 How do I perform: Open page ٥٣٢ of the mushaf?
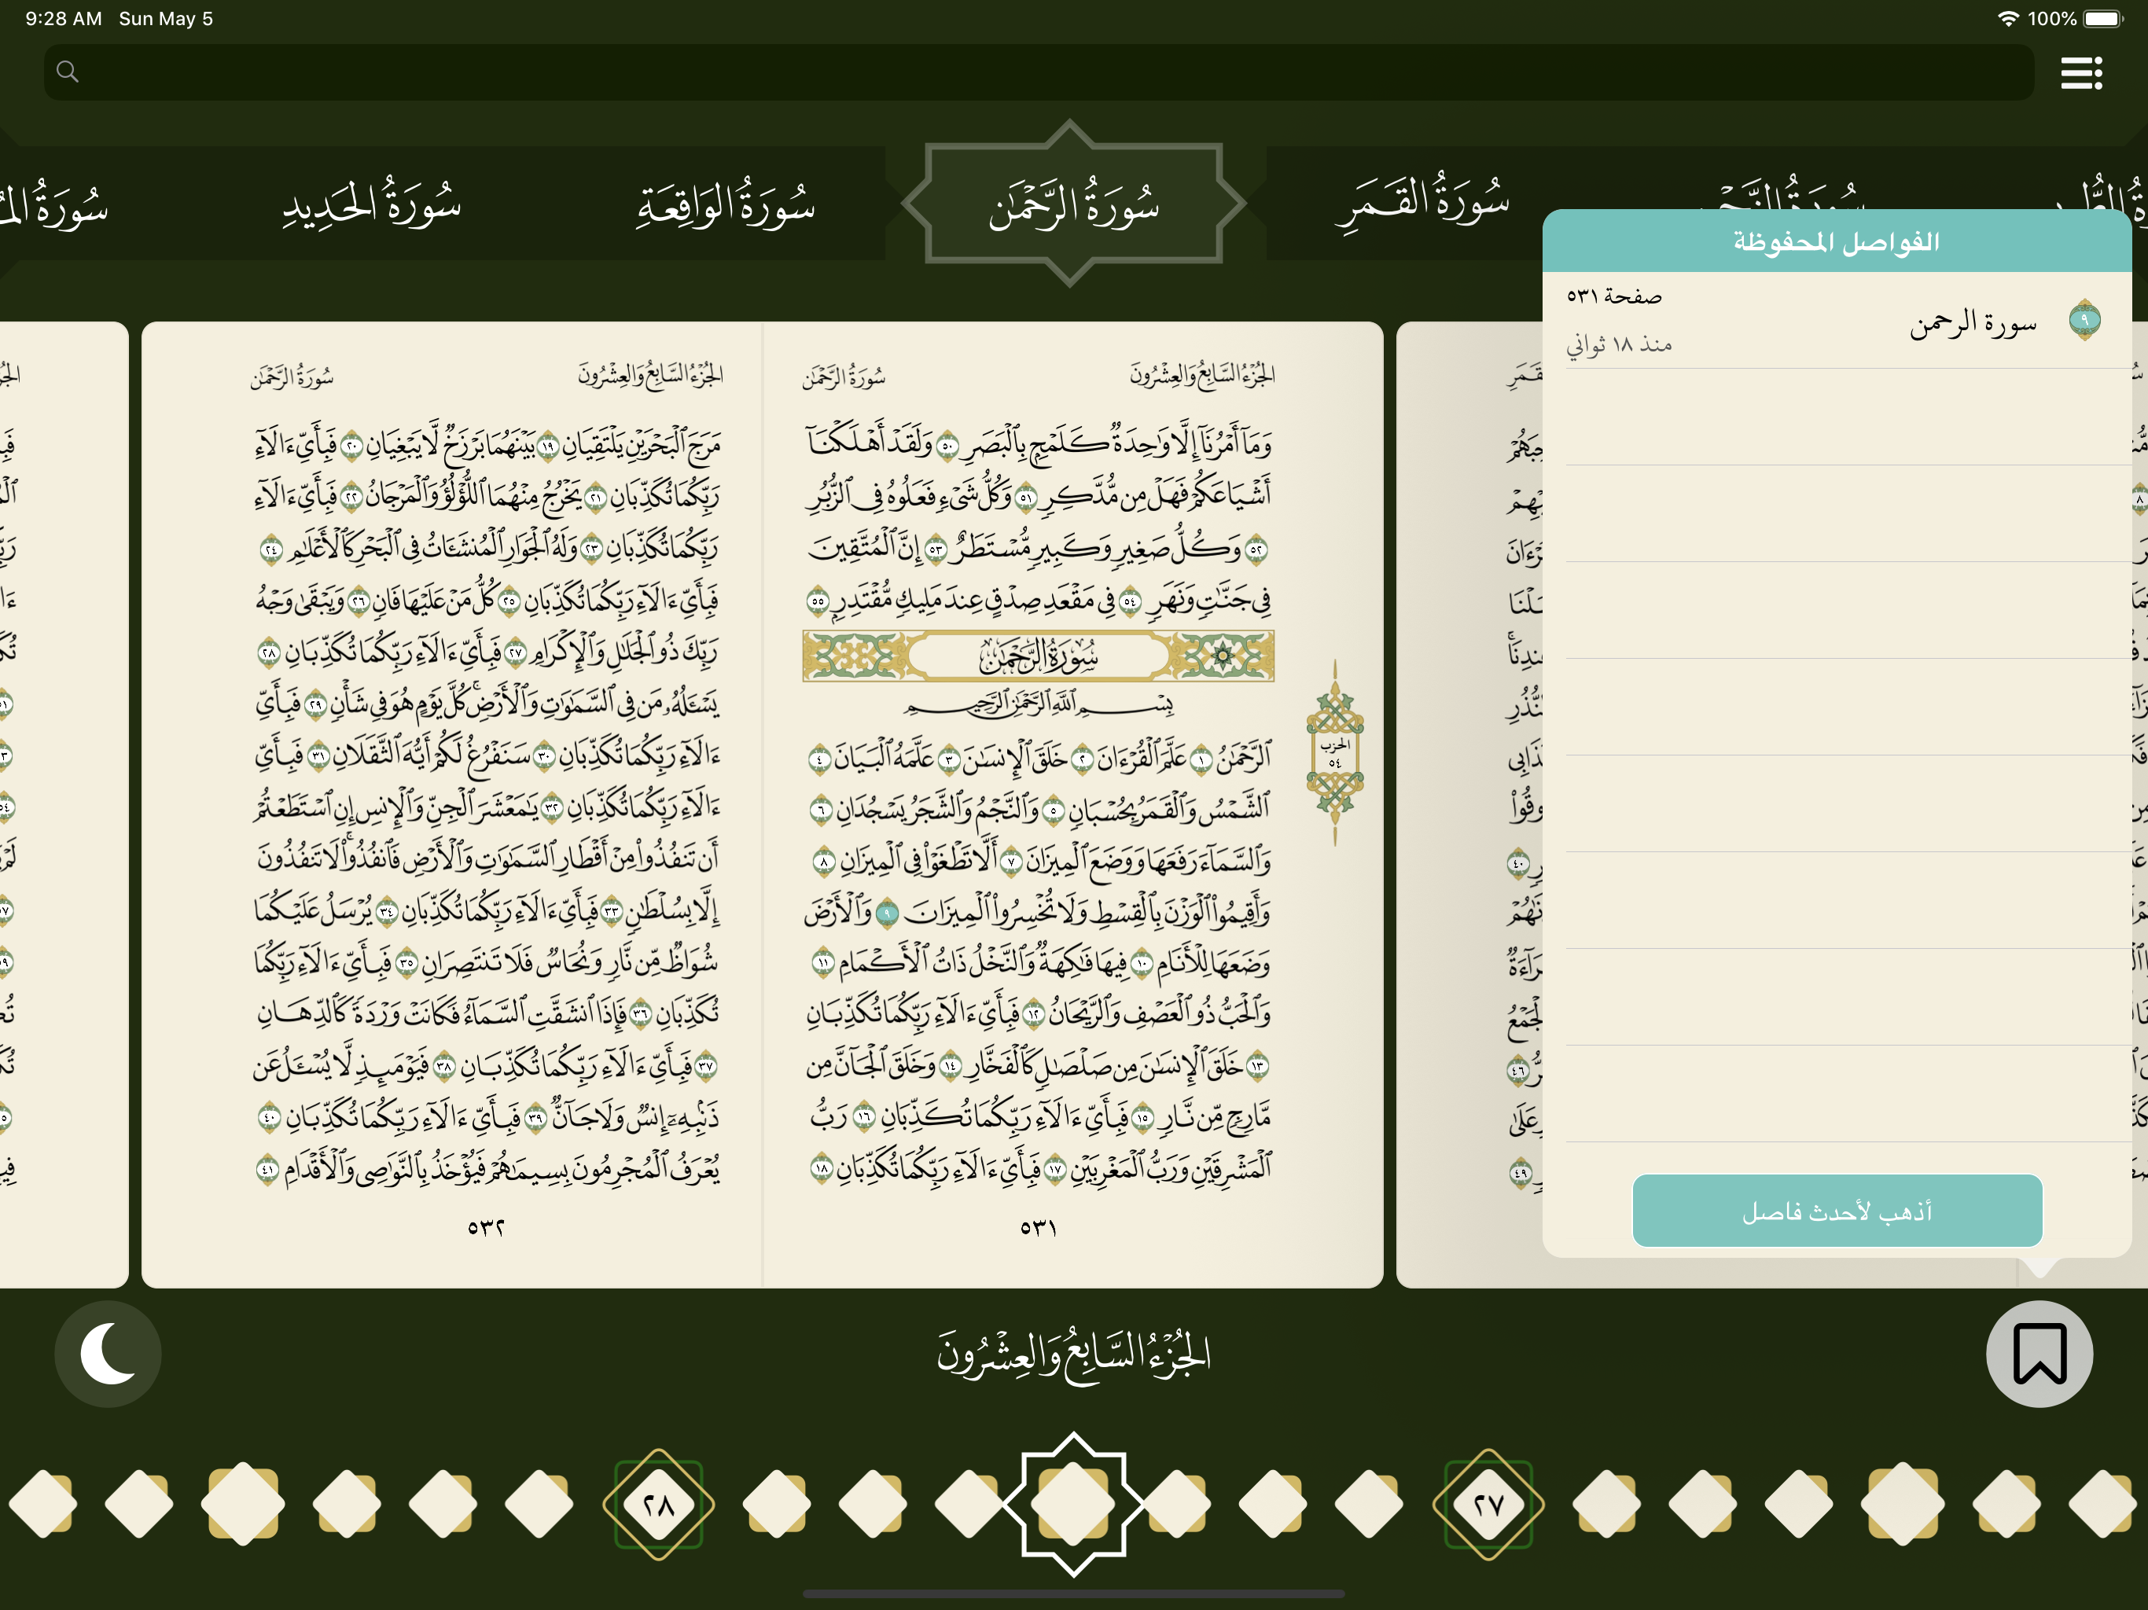pyautogui.click(x=453, y=805)
